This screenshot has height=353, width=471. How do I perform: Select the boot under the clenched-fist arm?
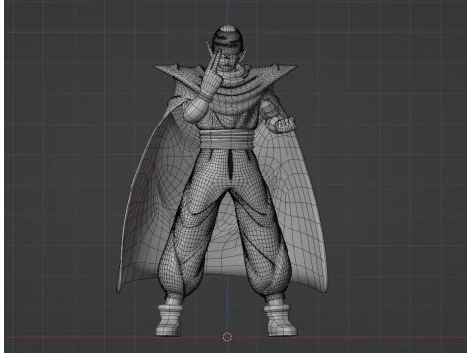(281, 320)
